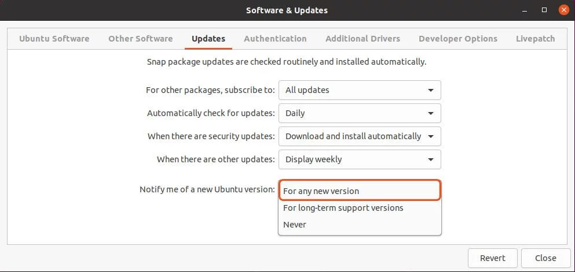Open the Other Software tab
This screenshot has height=272, width=575.
click(x=141, y=39)
